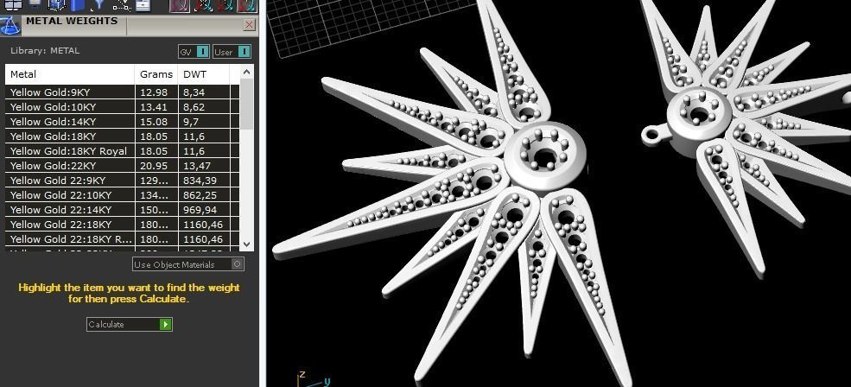Toggle the User library switch
Image resolution: width=851 pixels, height=387 pixels.
232,52
